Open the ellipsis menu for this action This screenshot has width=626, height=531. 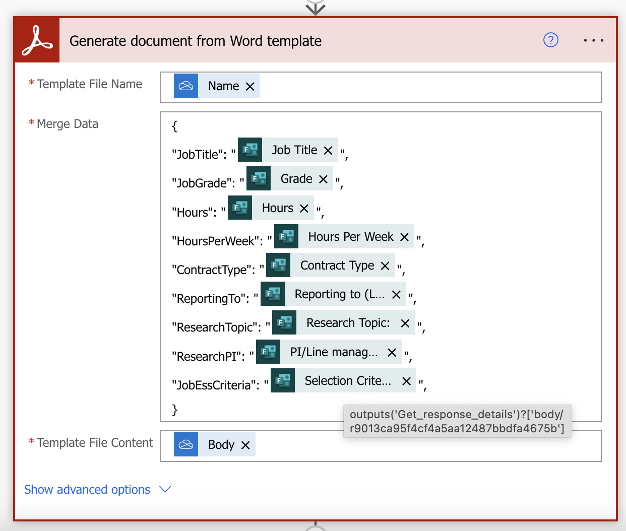593,40
